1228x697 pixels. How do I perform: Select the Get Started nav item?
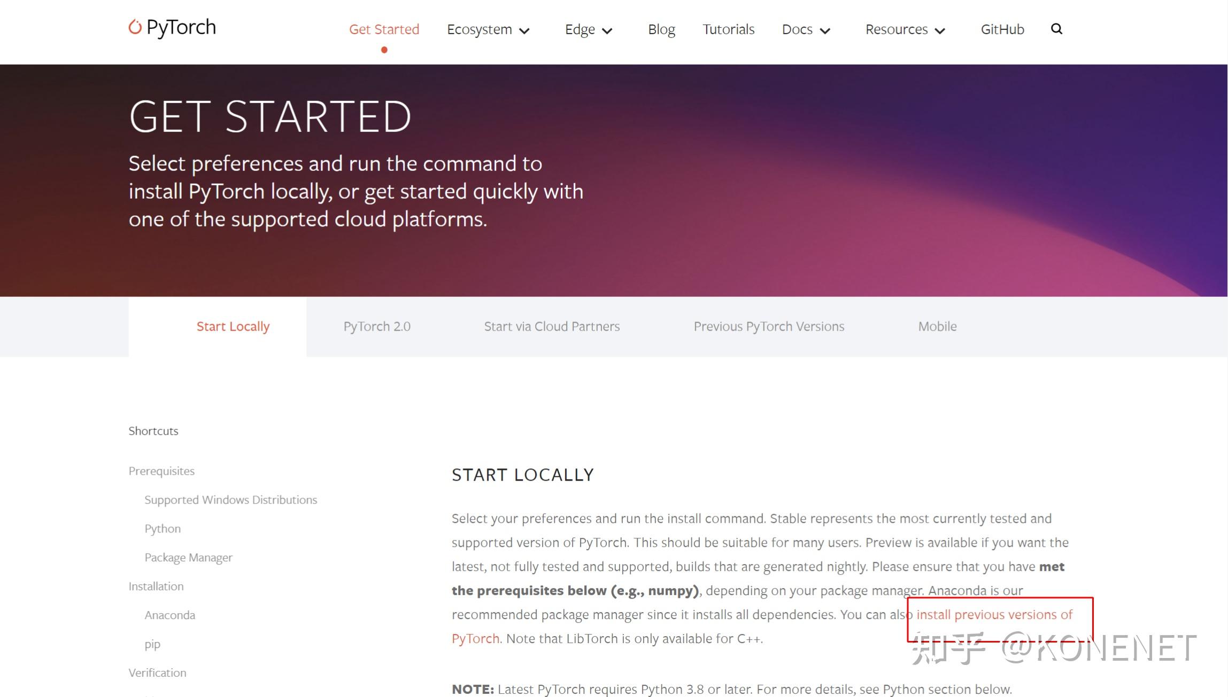pyautogui.click(x=384, y=29)
